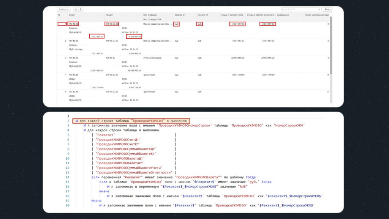The width and height of the screenshot is (389, 219).
Task: Open the Еще dropdown menu
Action: coord(327,10)
